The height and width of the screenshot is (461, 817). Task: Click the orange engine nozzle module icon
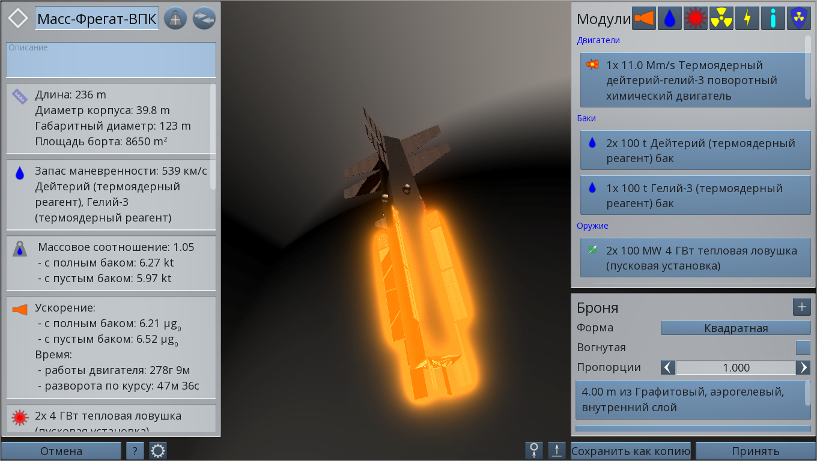[644, 19]
